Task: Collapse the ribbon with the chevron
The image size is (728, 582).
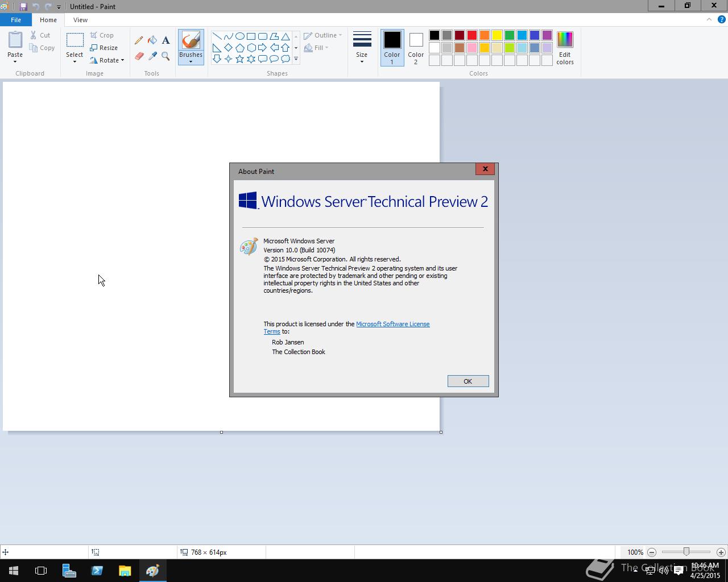Action: 709,19
